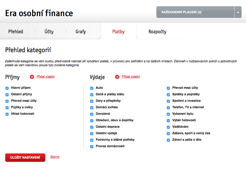Uncheck Spoření a investice checkbox
Screen dimensions: 246x169
(x=168, y=101)
